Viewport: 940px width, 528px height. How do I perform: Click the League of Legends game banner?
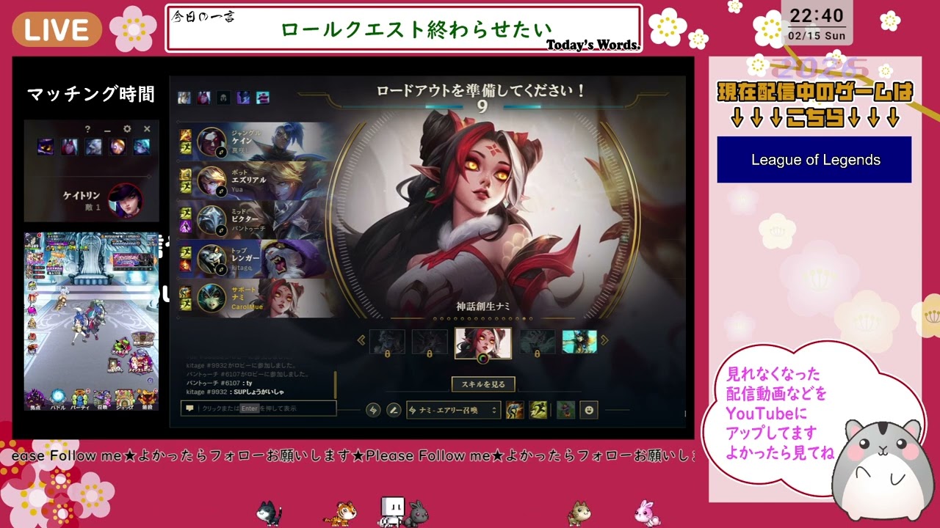tap(814, 160)
